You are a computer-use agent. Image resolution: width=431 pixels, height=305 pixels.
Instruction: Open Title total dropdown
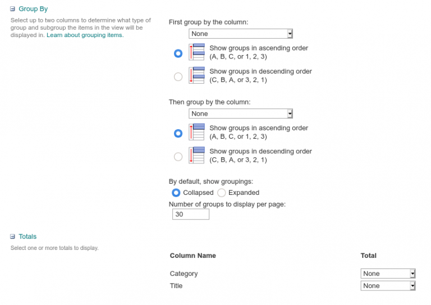tap(388, 286)
